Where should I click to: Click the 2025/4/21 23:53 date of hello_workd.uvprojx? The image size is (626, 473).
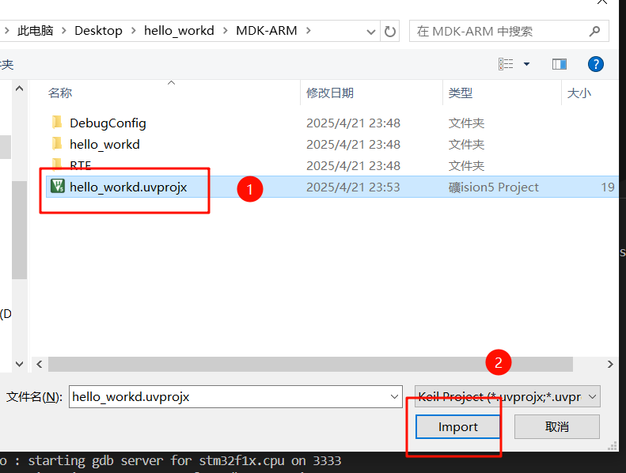(353, 187)
